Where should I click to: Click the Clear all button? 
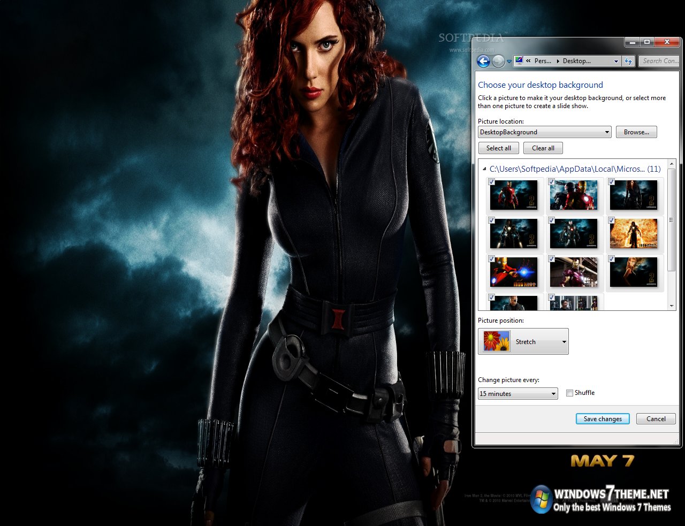click(x=543, y=148)
